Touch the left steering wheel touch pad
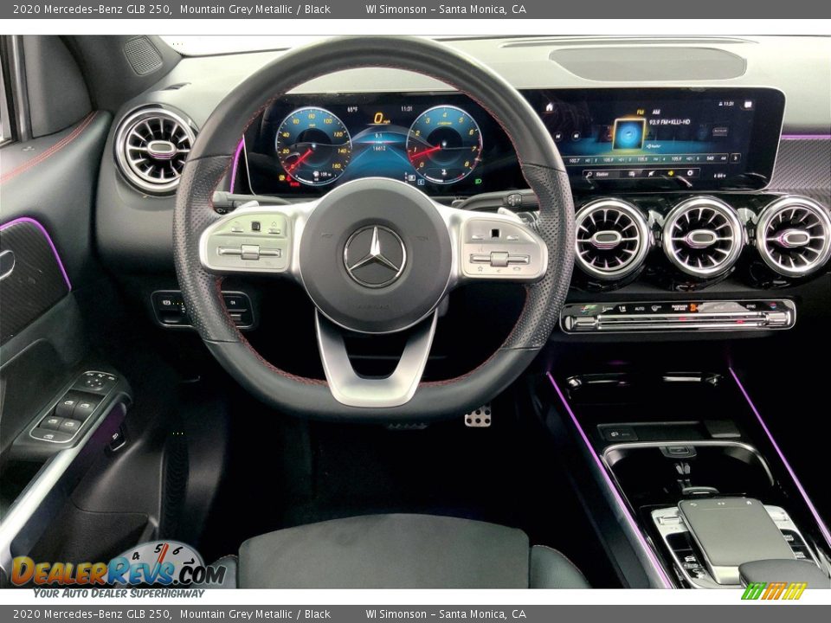Viewport: 831px width, 623px height. tap(256, 226)
